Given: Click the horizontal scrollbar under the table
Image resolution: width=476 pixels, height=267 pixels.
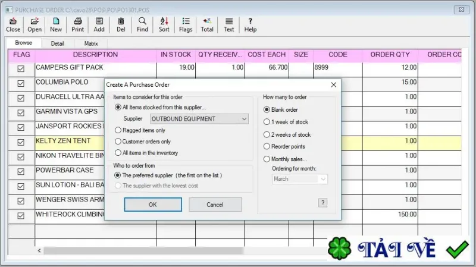Looking at the screenshot, I should click(x=143, y=250).
